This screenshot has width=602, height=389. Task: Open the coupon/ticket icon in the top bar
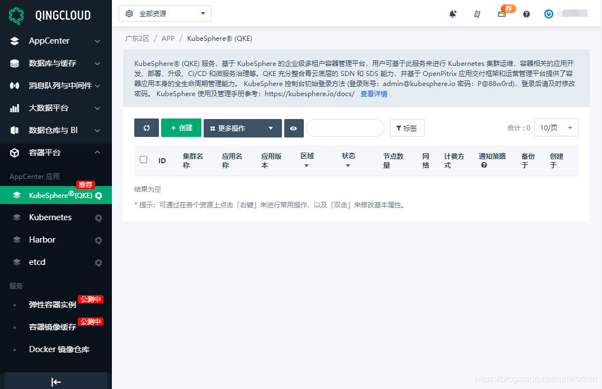[x=477, y=13]
